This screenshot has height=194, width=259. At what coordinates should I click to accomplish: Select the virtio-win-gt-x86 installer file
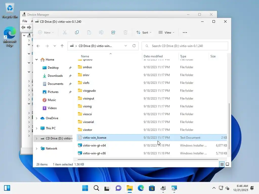(152, 153)
